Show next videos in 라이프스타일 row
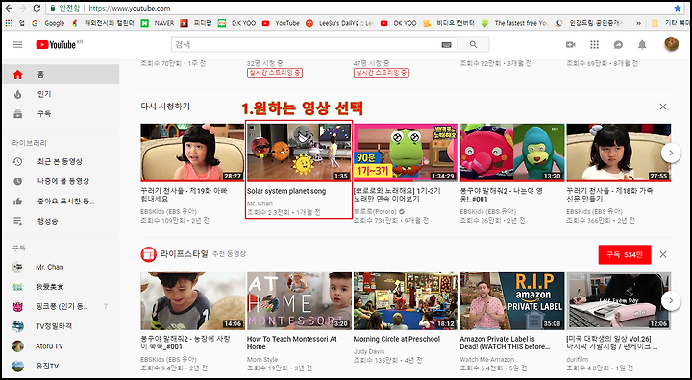 click(x=671, y=300)
